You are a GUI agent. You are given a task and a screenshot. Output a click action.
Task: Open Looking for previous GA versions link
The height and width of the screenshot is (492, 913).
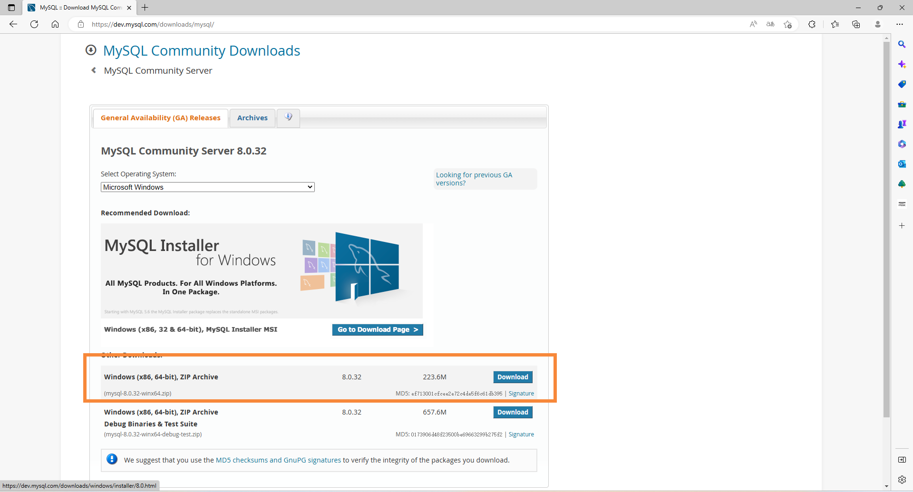474,179
